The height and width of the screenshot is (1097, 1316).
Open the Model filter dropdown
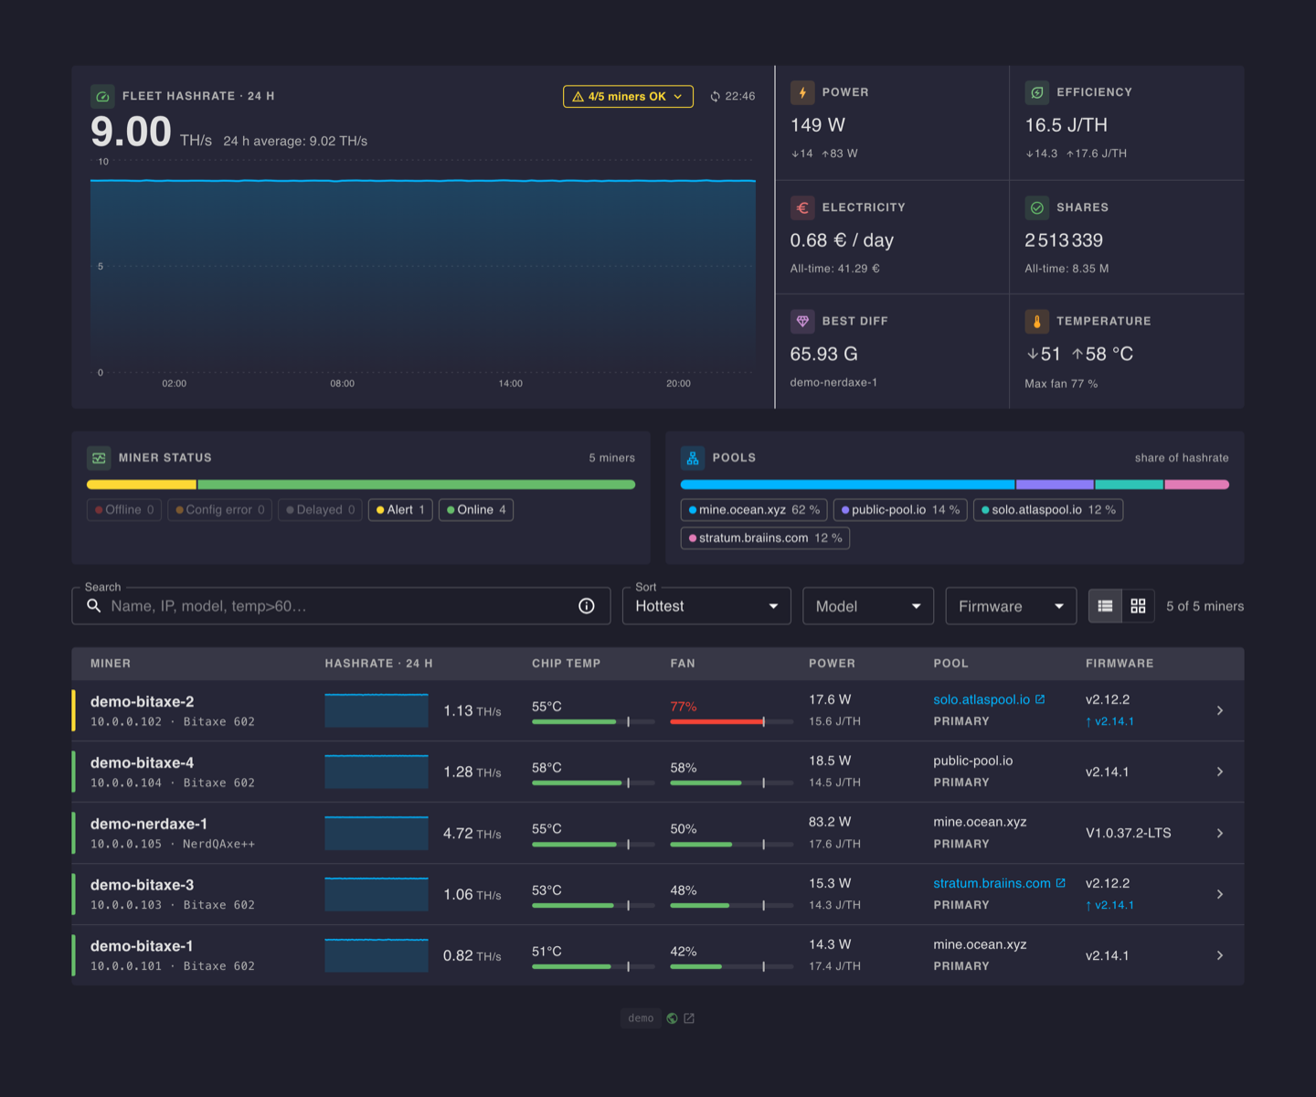point(868,606)
